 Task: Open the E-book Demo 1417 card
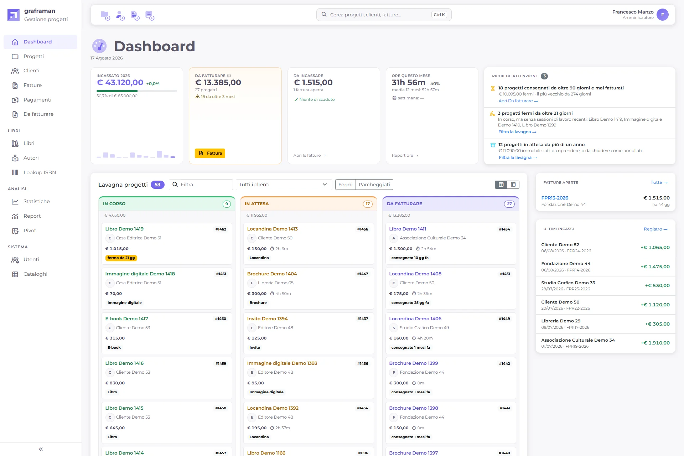(167, 333)
